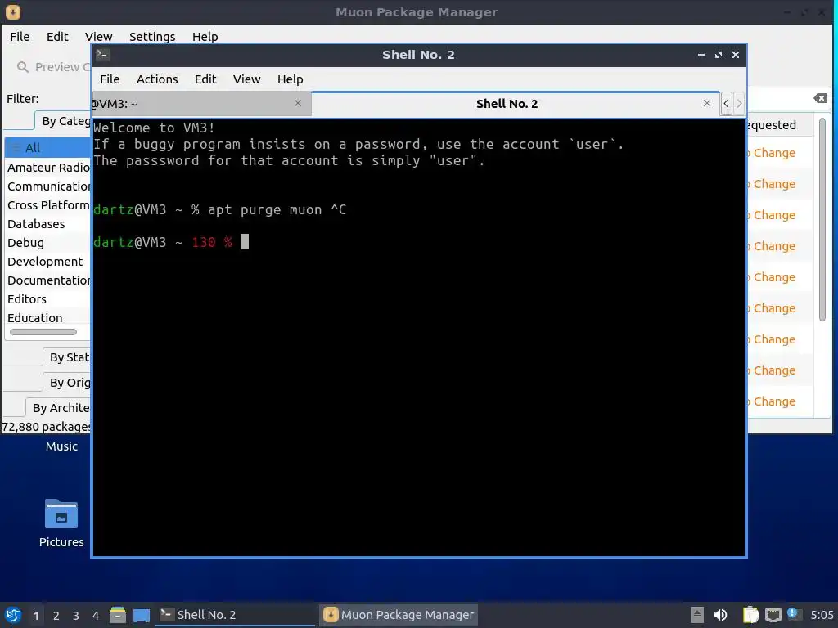
Task: Open Muon's Help menu
Action: tap(205, 37)
